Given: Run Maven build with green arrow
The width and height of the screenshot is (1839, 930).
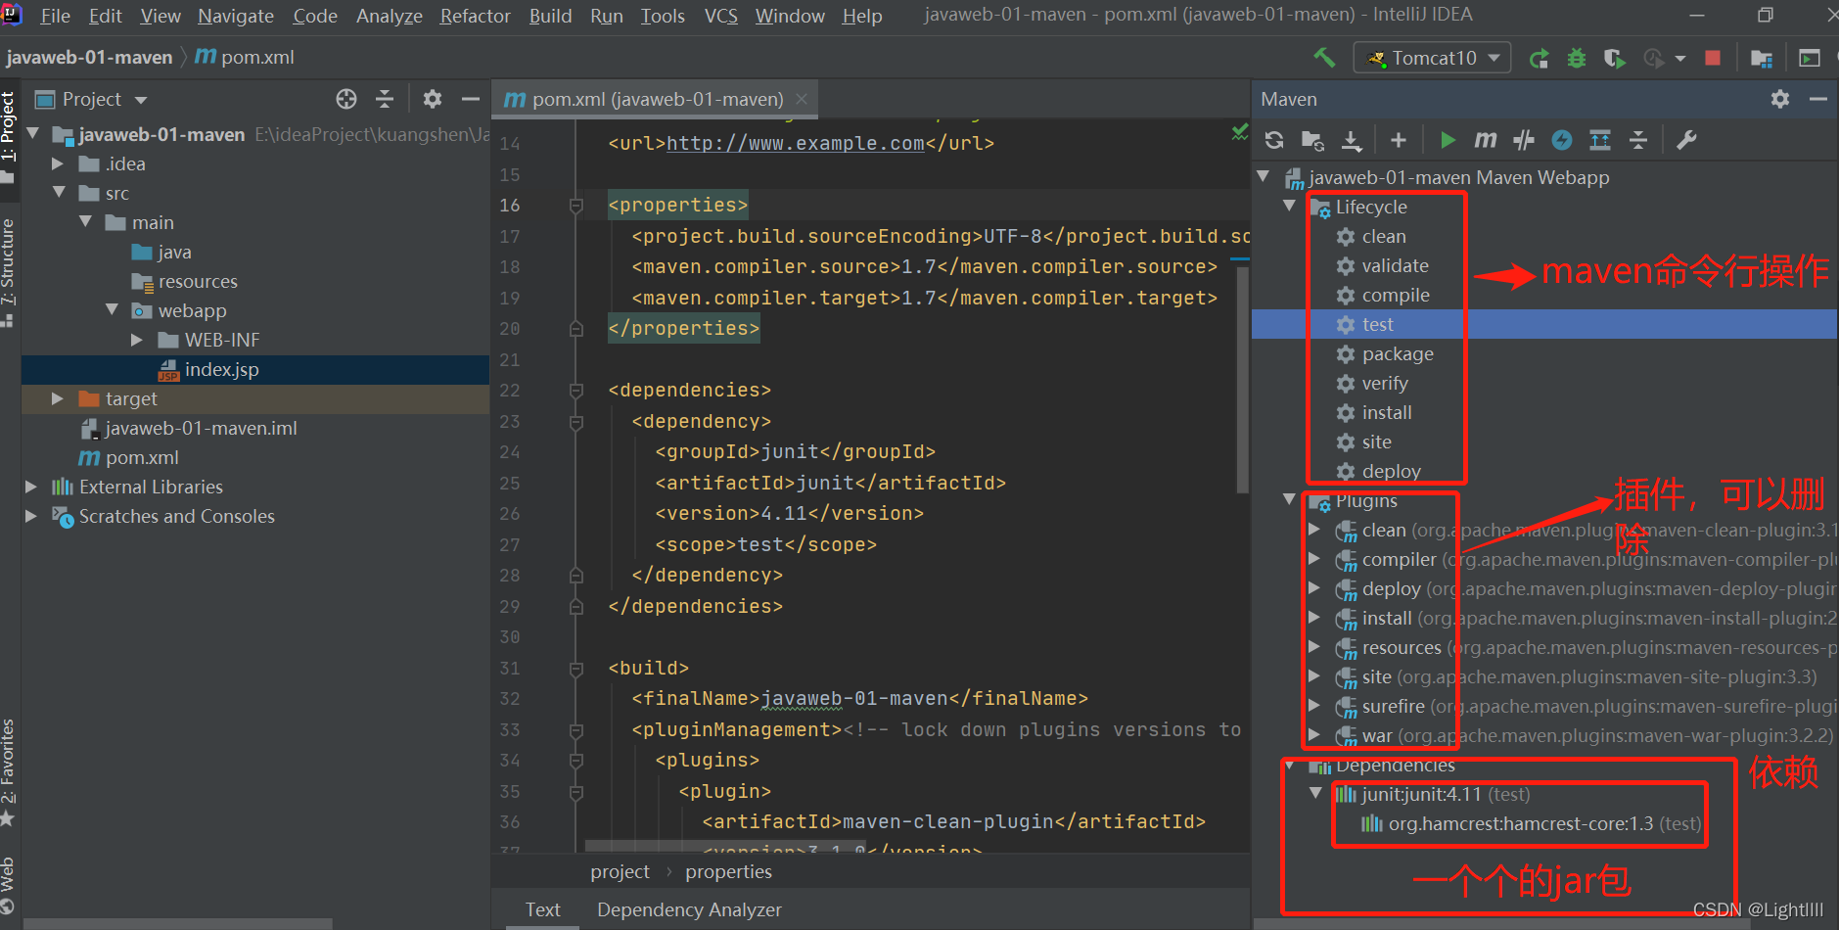Looking at the screenshot, I should tap(1448, 140).
